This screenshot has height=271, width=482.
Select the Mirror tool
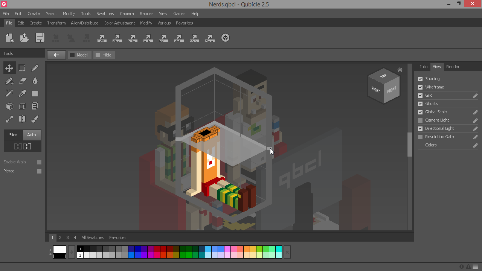tap(22, 119)
